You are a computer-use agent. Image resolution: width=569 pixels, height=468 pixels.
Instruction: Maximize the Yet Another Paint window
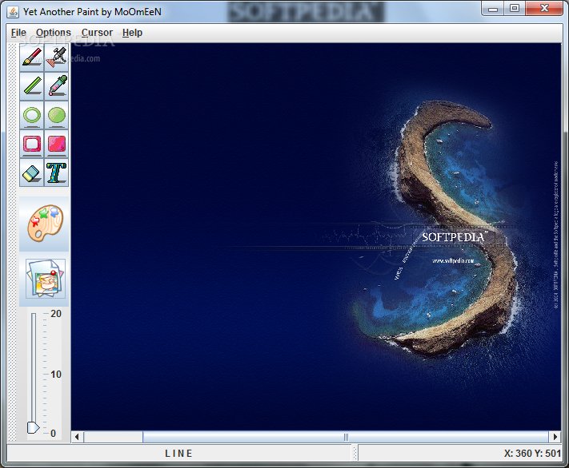click(515, 8)
